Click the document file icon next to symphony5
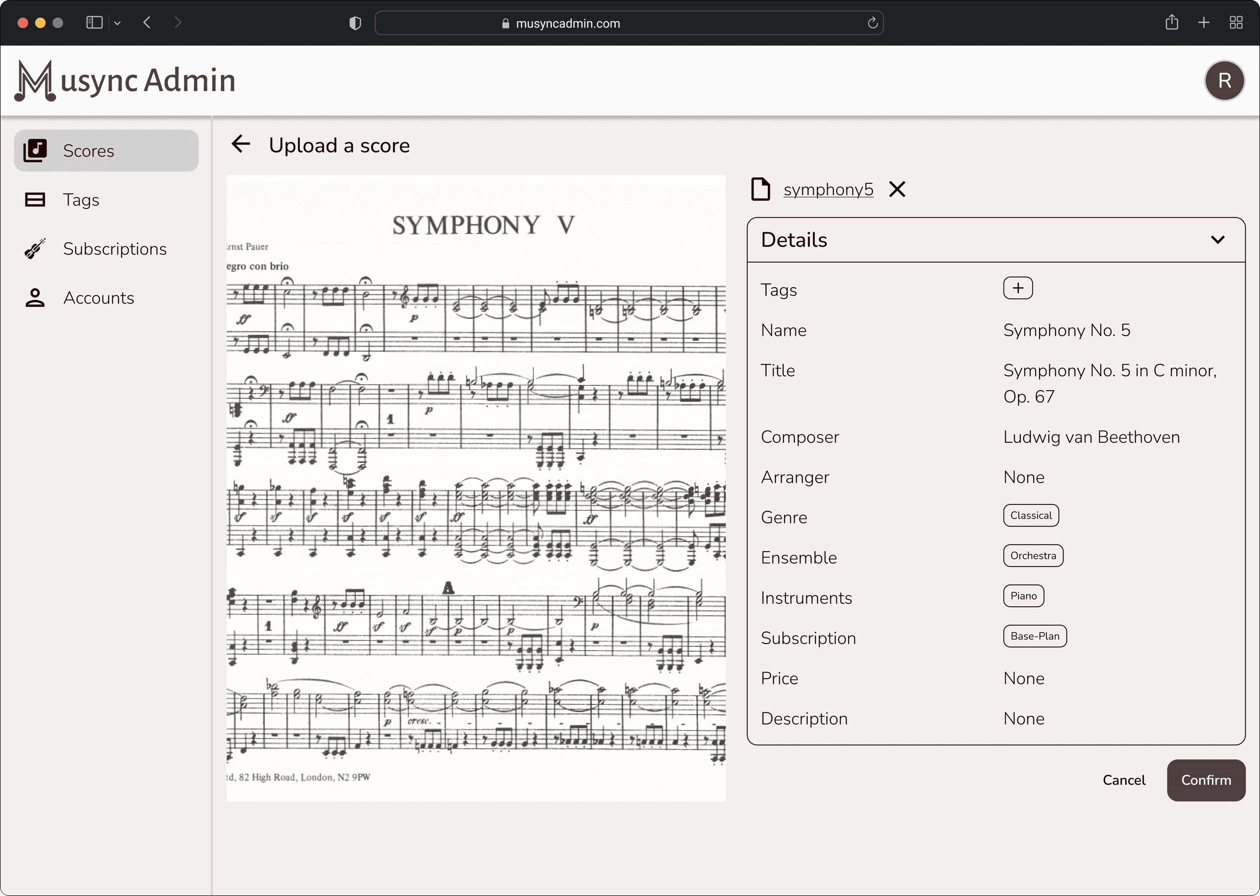 pyautogui.click(x=761, y=189)
